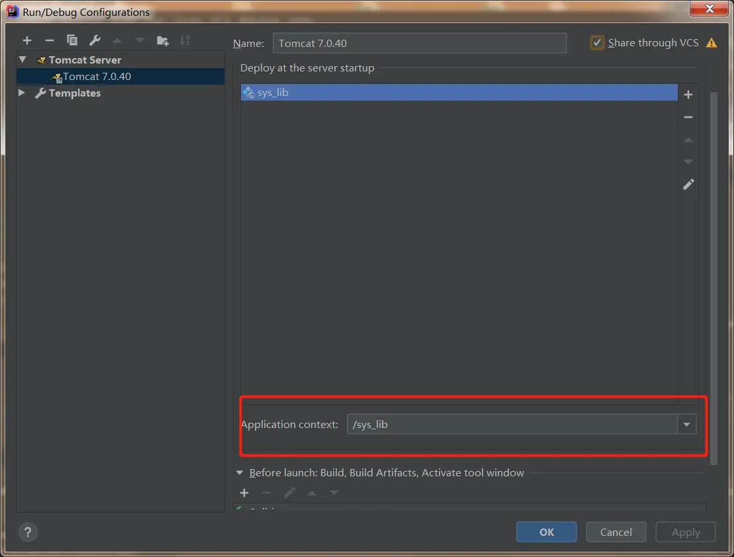Sort configurations alphabetically
734x557 pixels.
pos(185,40)
